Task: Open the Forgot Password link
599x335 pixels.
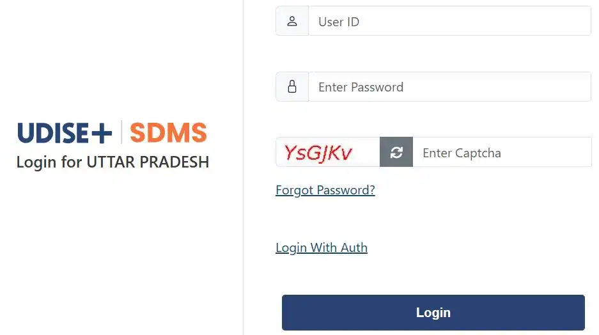Action: click(x=325, y=190)
